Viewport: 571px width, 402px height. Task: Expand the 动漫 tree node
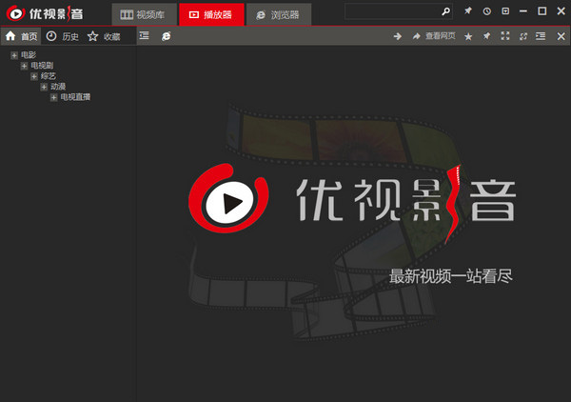[44, 87]
